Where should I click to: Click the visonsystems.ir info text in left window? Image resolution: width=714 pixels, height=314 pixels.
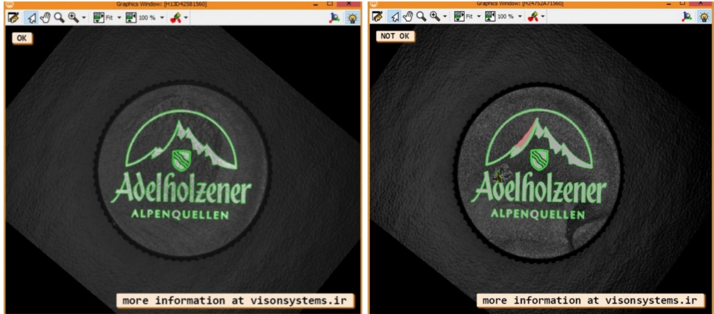[235, 300]
